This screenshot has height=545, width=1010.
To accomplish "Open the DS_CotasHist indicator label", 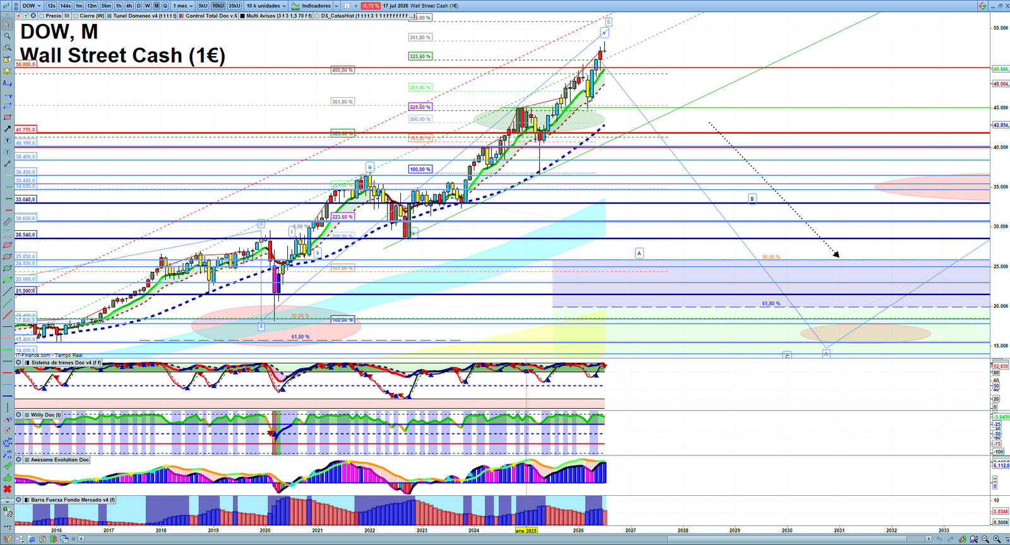I will point(365,16).
